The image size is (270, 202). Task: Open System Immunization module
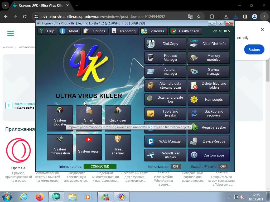point(60,147)
